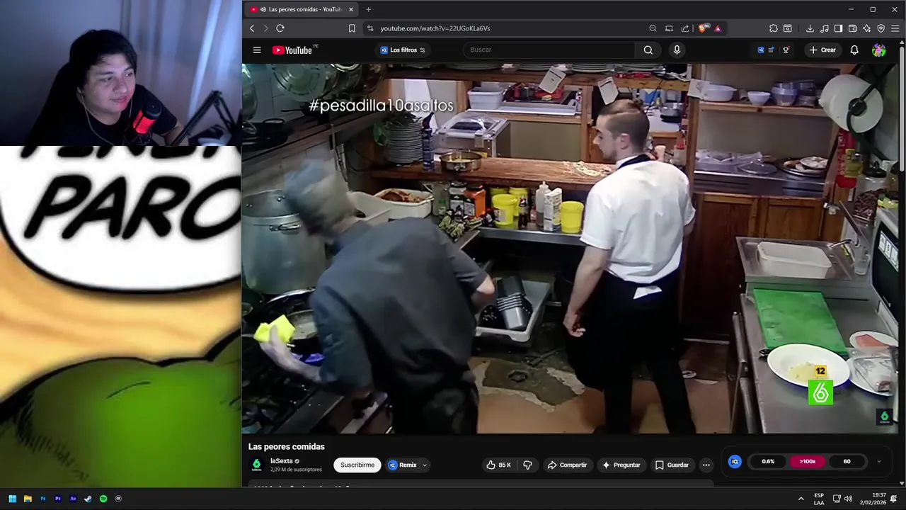Screen dimensions: 906x510
Task: Click the 60 stats pill
Action: coord(847,461)
